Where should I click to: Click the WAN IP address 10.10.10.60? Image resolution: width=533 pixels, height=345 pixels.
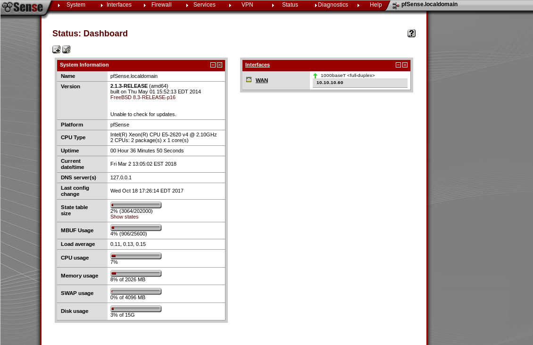pos(330,83)
